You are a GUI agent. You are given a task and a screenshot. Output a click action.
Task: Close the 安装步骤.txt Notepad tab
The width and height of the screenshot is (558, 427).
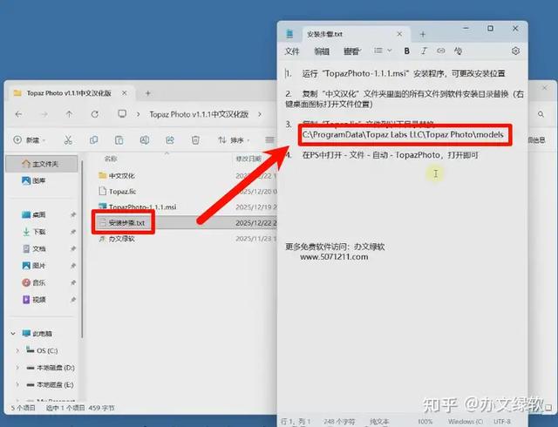click(399, 34)
